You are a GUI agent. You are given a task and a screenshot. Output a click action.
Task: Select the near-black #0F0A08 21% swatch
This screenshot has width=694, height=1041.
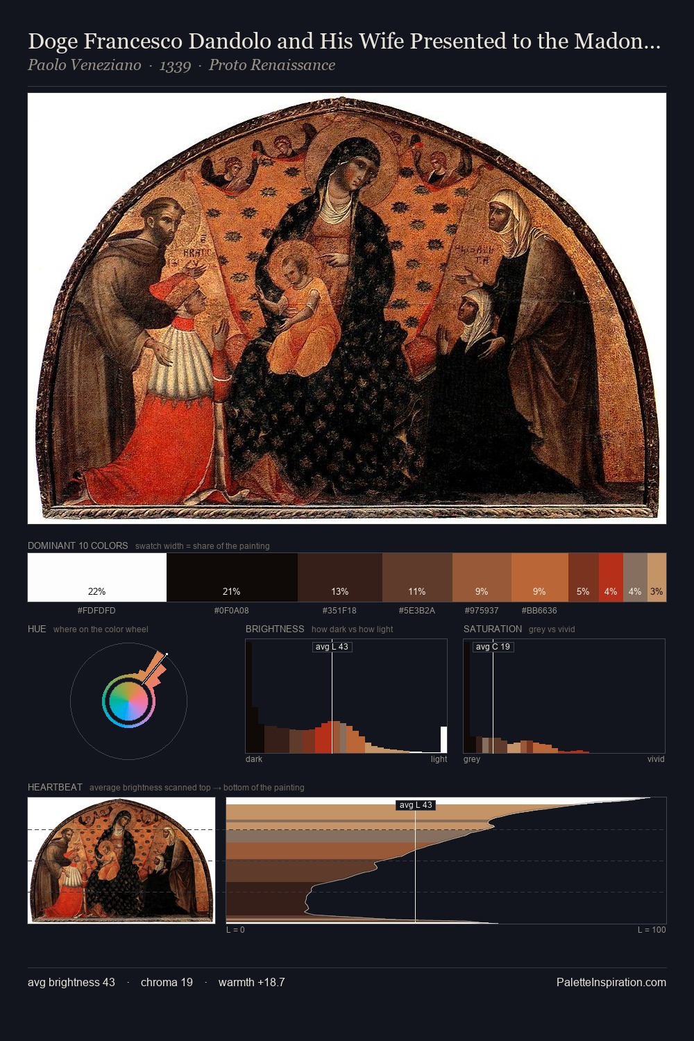click(232, 577)
